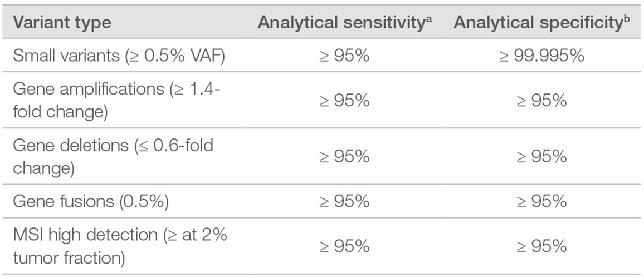Image resolution: width=644 pixels, height=278 pixels.
Task: Select the Gene amplifications row label
Action: (x=116, y=101)
